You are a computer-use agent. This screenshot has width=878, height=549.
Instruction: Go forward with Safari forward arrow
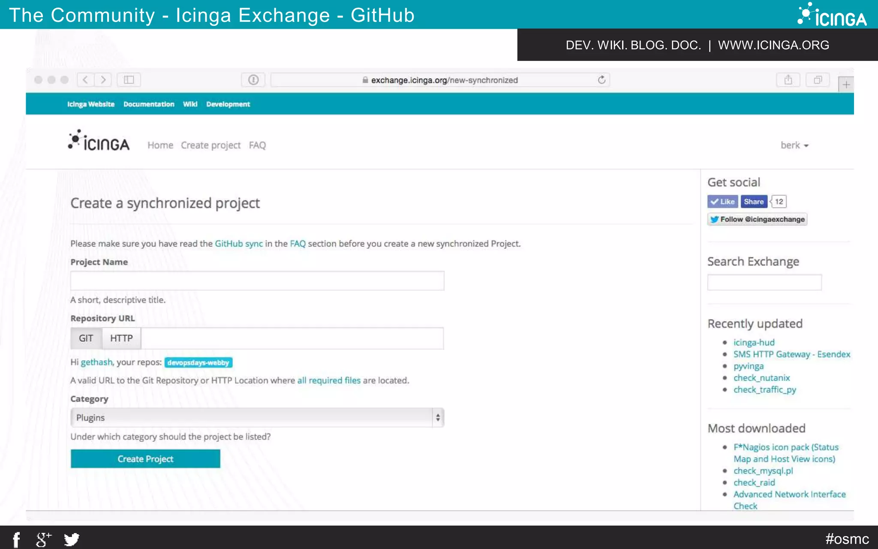click(103, 80)
